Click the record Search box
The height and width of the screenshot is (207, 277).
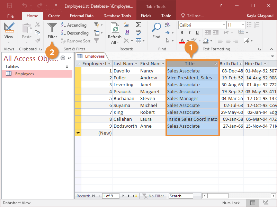click(x=181, y=196)
